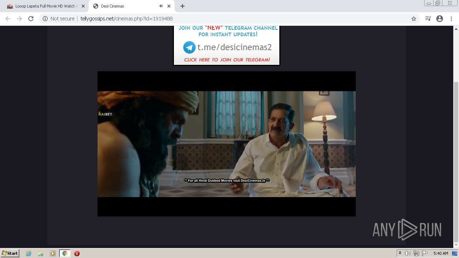459x258 pixels.
Task: Open Internet Explorer from taskbar
Action: (29, 253)
